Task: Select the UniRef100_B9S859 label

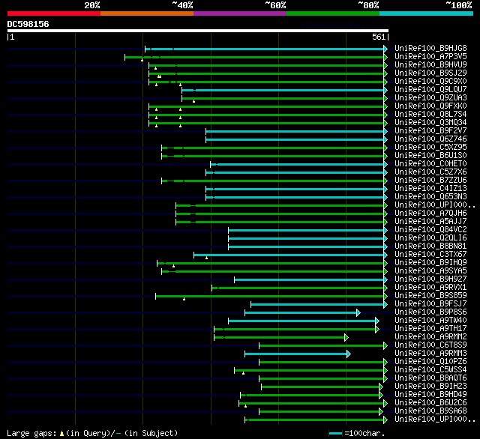Action: point(430,296)
